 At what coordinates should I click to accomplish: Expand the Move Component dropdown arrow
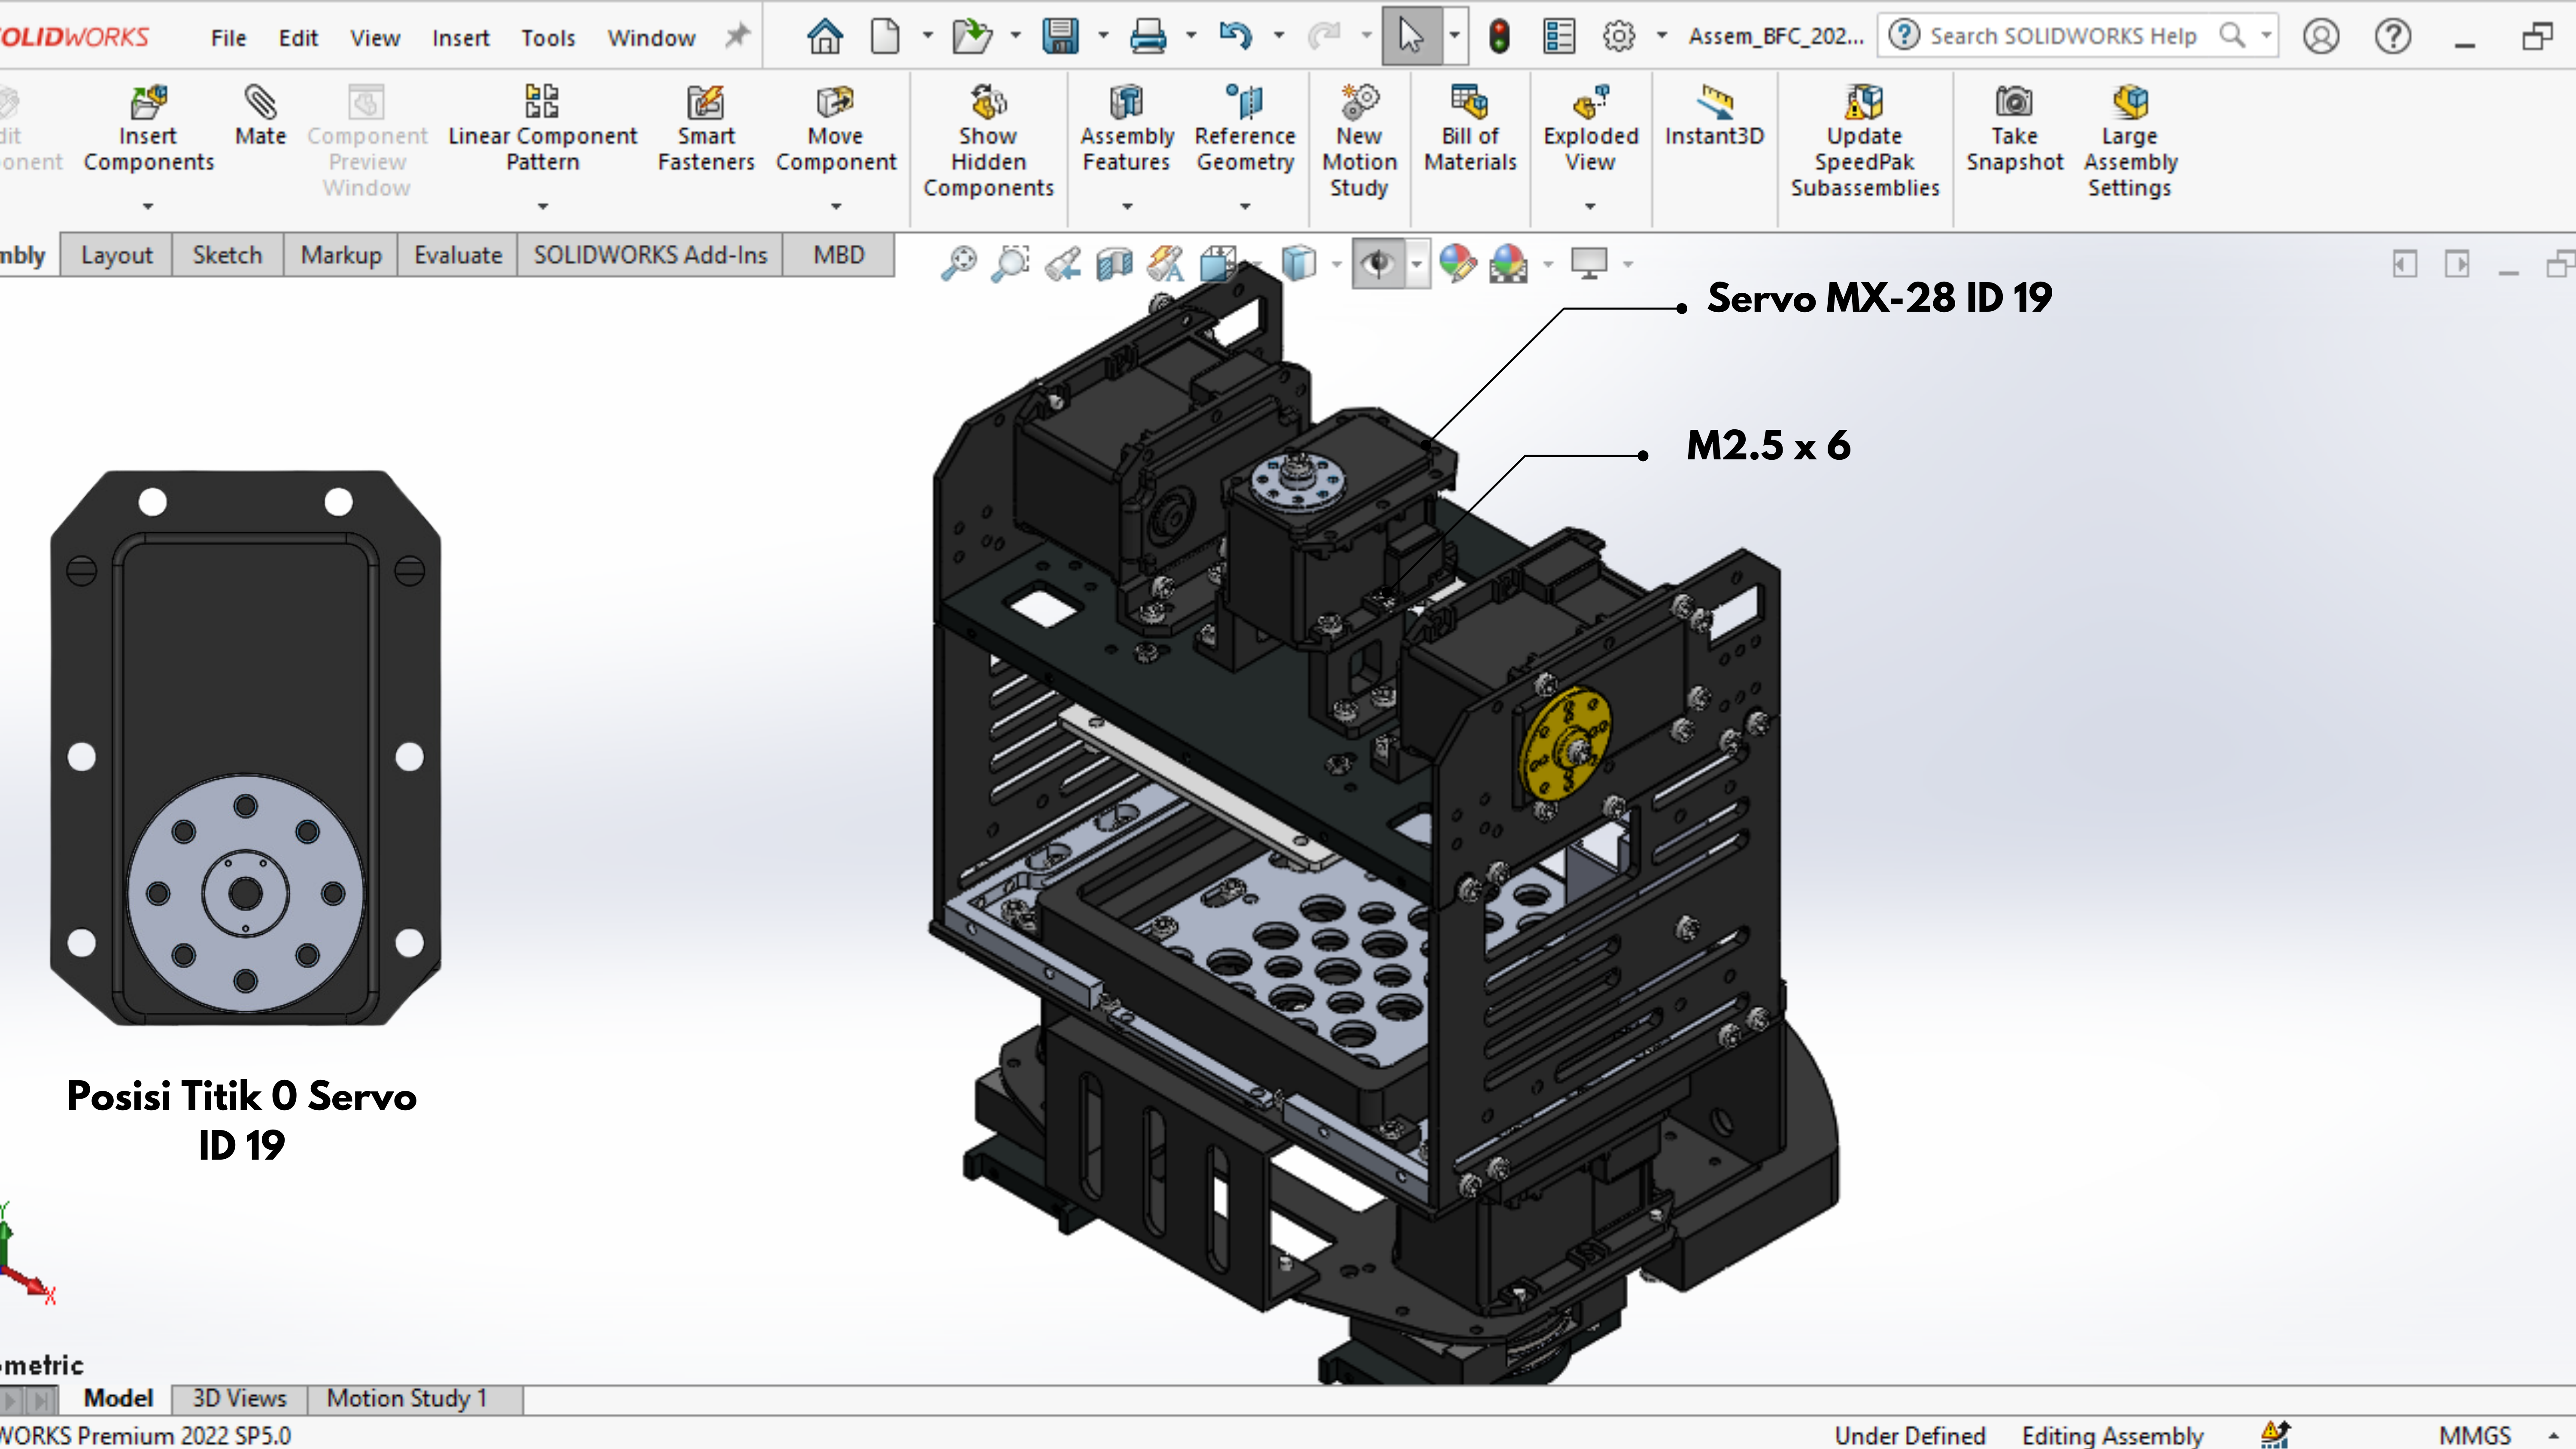pyautogui.click(x=836, y=207)
